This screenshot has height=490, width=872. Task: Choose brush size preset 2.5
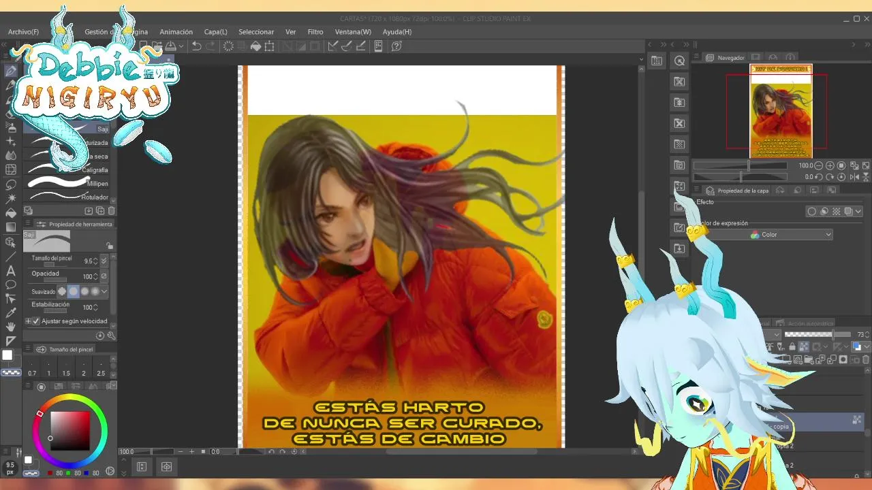click(x=101, y=367)
